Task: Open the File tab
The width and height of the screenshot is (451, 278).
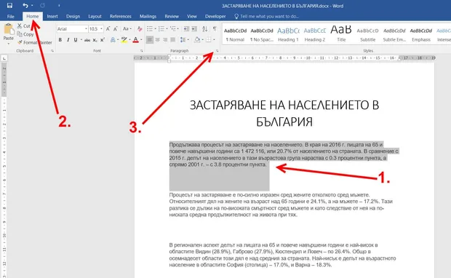Action: point(11,17)
